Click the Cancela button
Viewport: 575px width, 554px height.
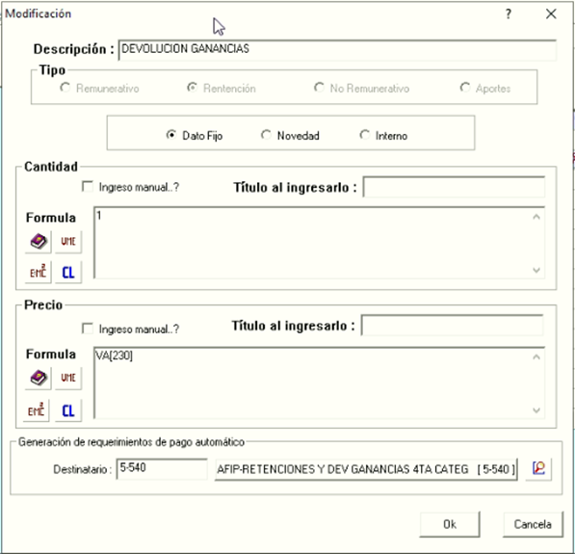pos(533,524)
